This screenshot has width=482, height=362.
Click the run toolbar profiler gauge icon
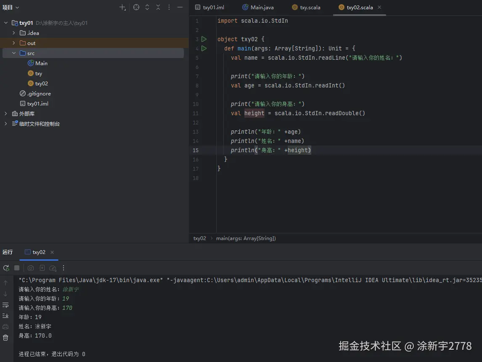(x=53, y=268)
